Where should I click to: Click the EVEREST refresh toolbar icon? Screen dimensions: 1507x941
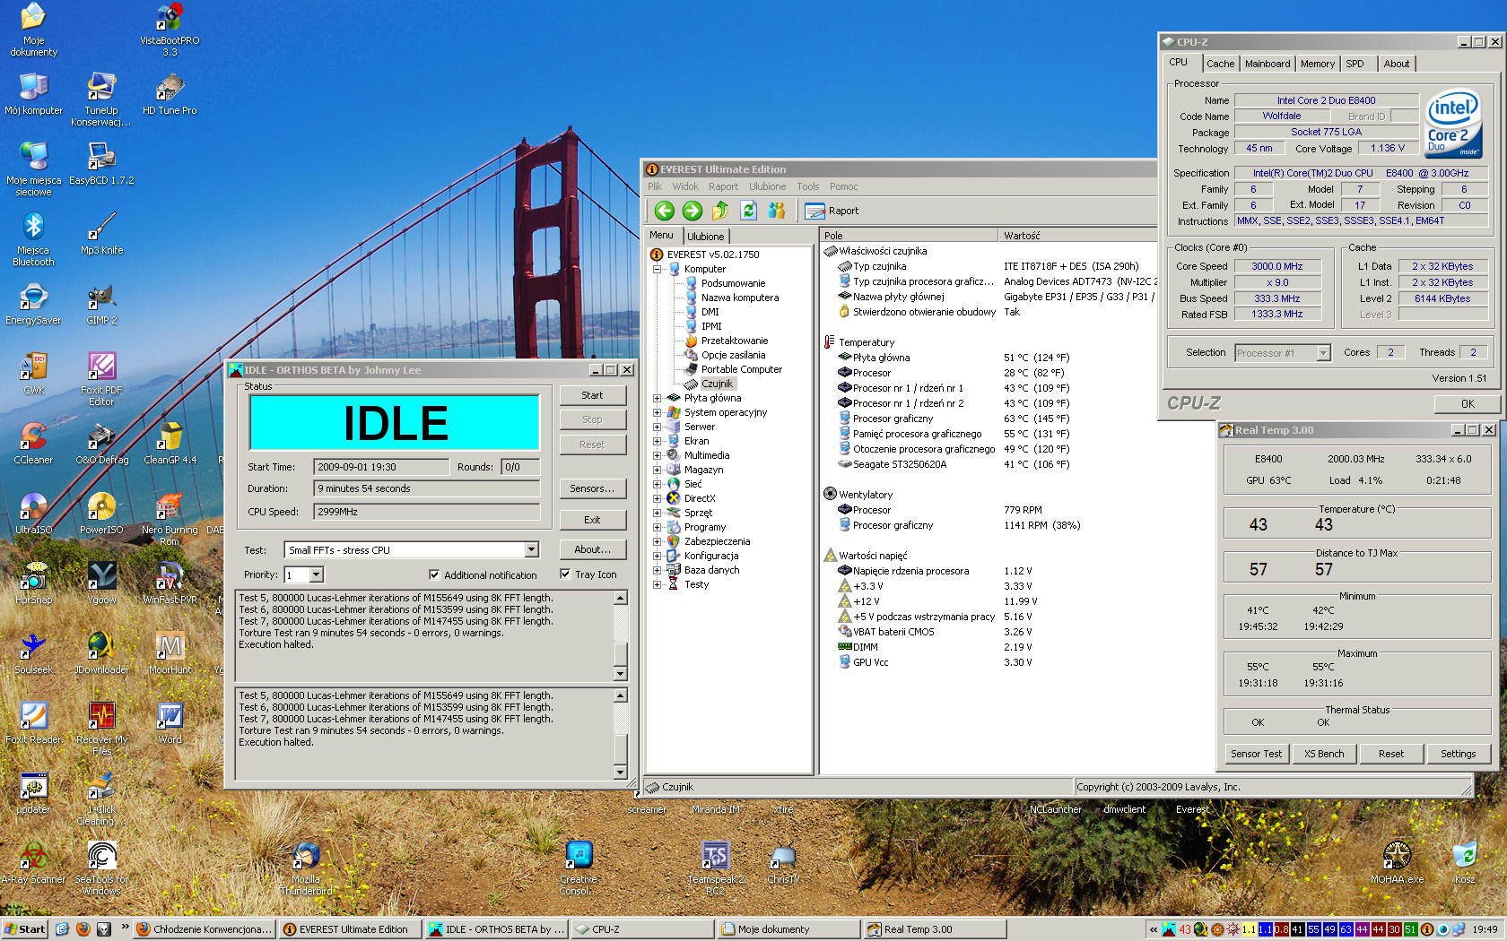point(749,211)
